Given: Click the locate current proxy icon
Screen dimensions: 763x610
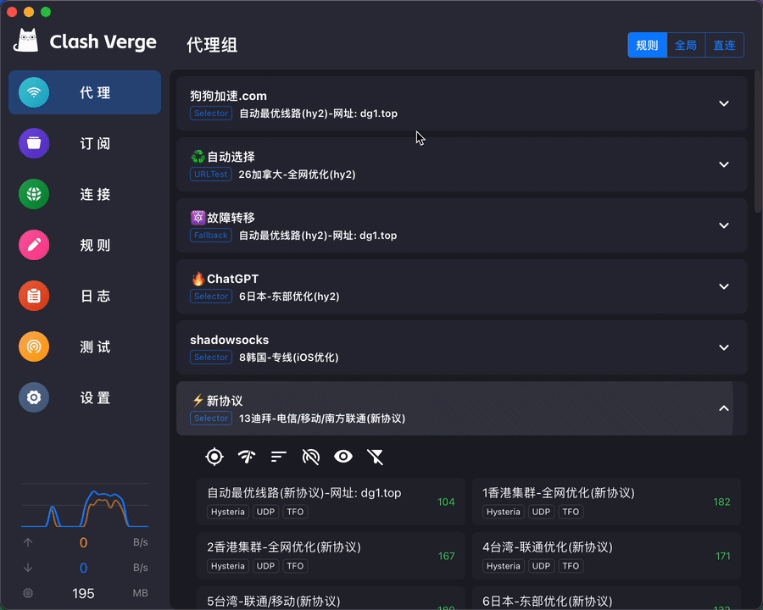Looking at the screenshot, I should coord(214,457).
